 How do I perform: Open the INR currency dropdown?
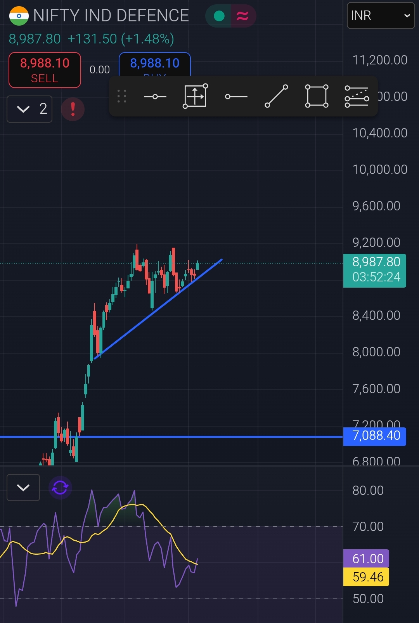point(380,16)
